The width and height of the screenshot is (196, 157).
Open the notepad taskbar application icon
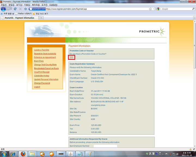click(x=80, y=154)
